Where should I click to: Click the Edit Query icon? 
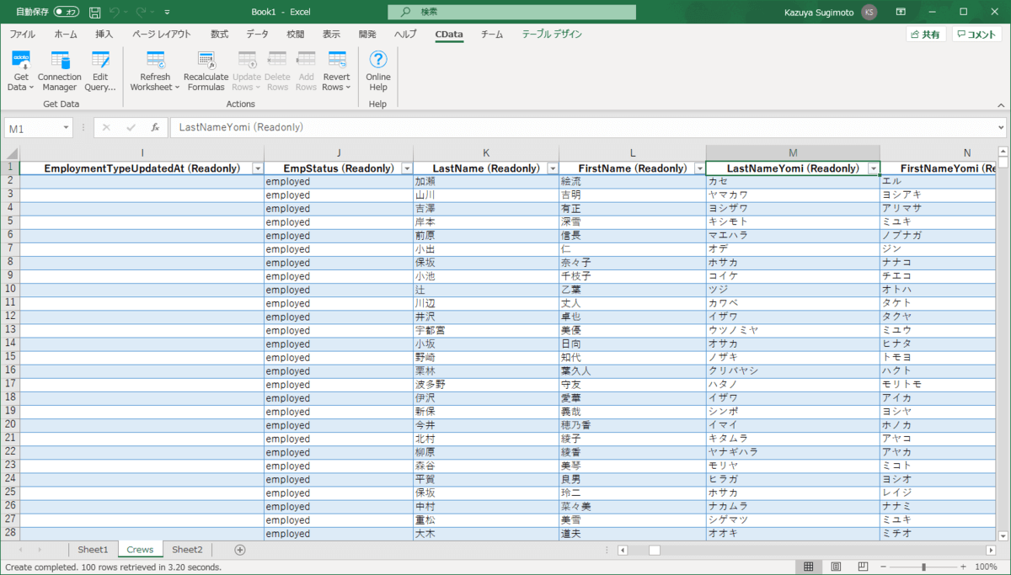coord(100,69)
